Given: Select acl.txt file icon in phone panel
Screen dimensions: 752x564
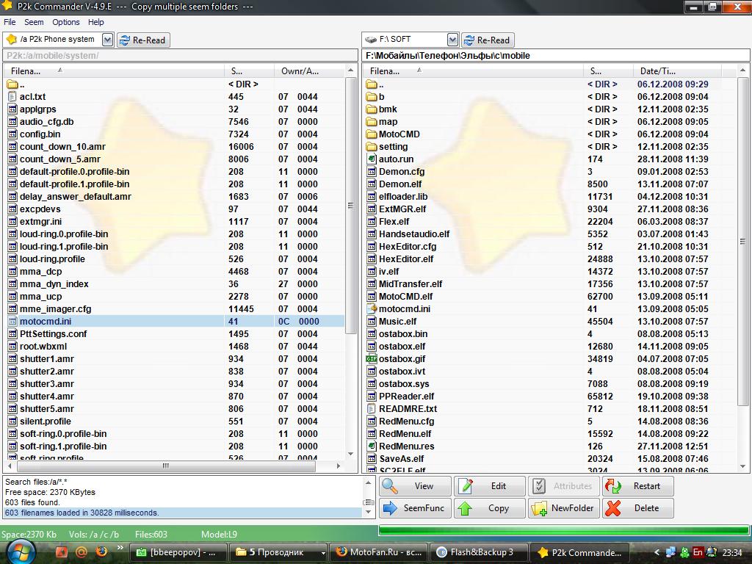Looking at the screenshot, I should (12, 96).
